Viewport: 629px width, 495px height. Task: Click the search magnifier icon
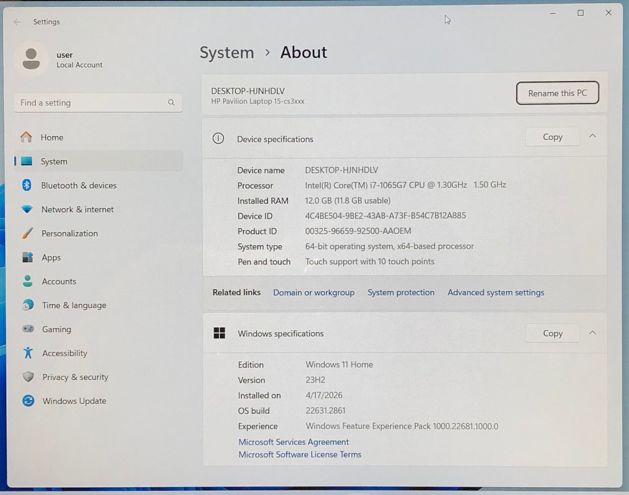[x=171, y=103]
